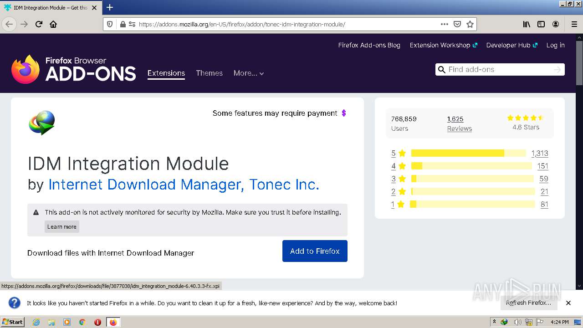583x328 pixels.
Task: Dismiss the Refresh Firefox notification bar
Action: point(568,303)
